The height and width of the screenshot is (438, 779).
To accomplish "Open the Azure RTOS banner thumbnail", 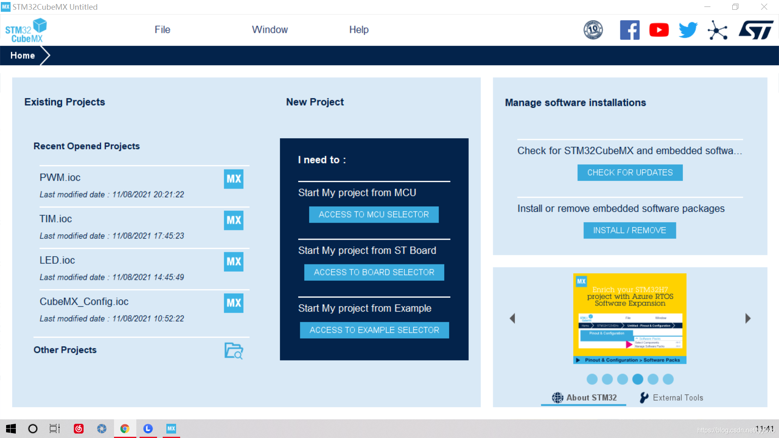I will click(x=630, y=318).
